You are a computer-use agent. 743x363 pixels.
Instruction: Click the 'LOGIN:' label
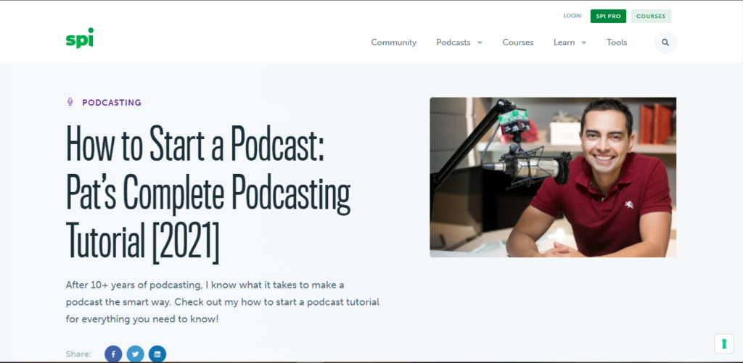572,16
